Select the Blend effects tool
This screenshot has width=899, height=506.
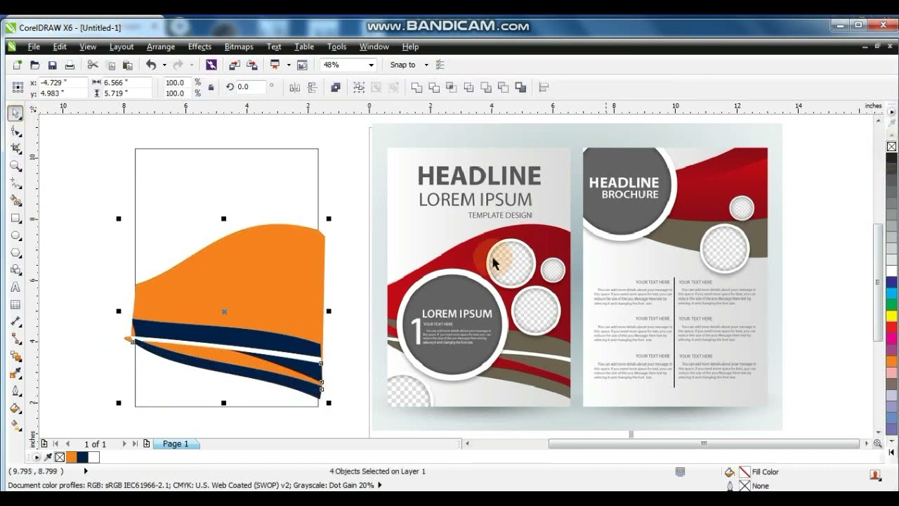click(x=15, y=356)
